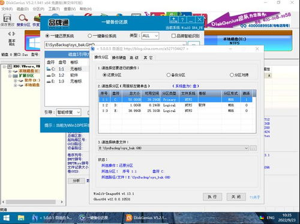Switch to the 操作硬盘 tab
Screen dimensions: 300x224
coord(119,57)
